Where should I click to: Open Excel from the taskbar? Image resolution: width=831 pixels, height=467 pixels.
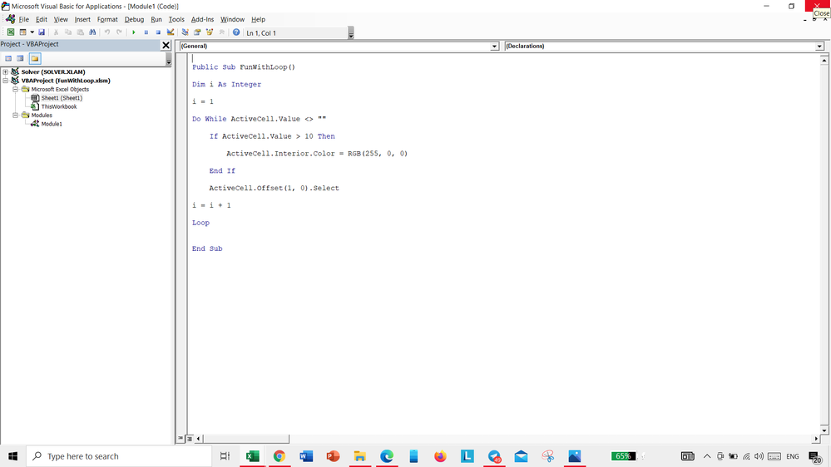tap(252, 456)
